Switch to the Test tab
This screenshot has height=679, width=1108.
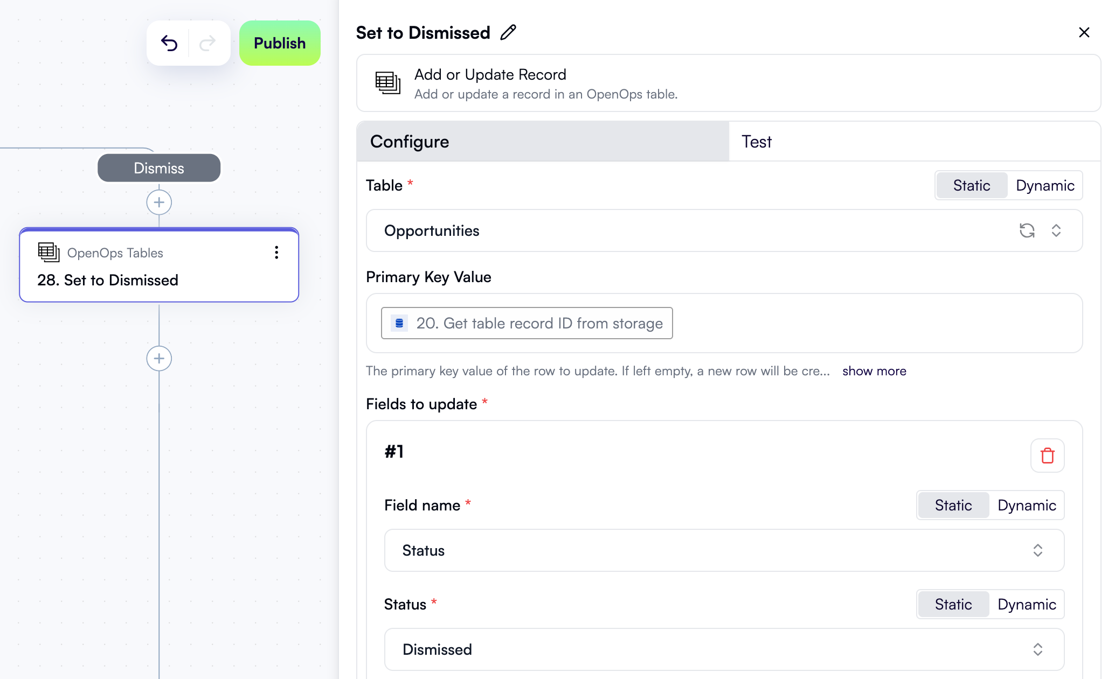click(x=756, y=142)
